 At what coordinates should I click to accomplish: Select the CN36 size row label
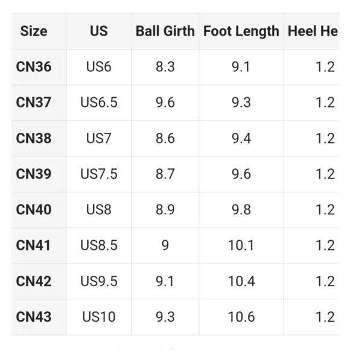point(34,66)
